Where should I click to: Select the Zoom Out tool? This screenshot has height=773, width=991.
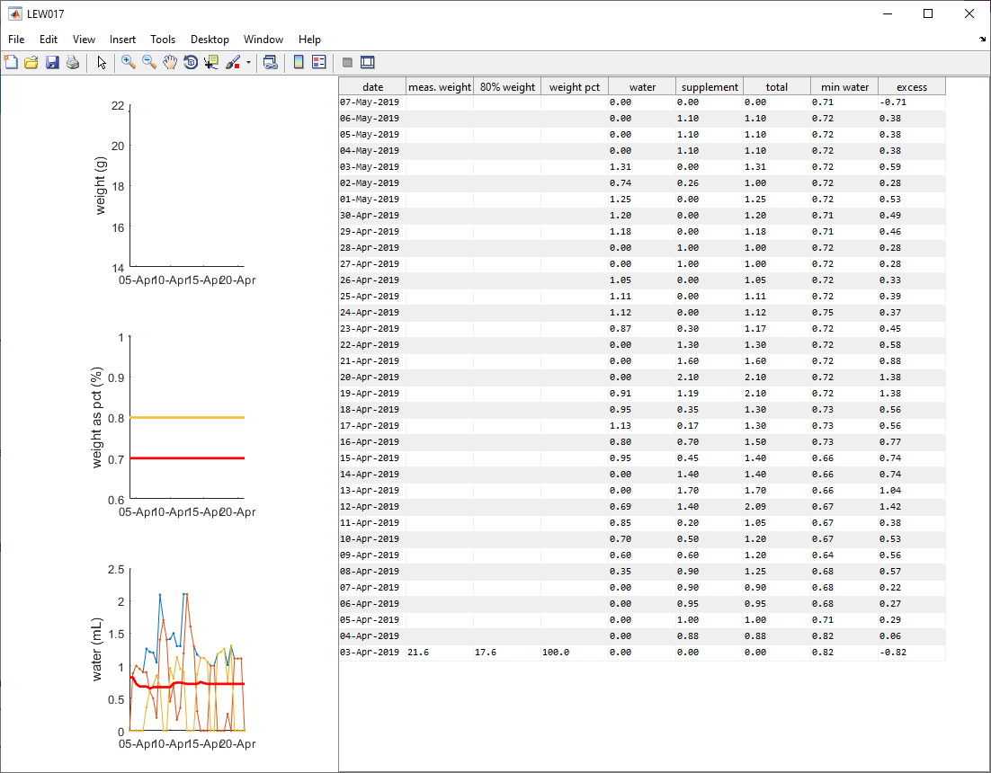click(148, 62)
